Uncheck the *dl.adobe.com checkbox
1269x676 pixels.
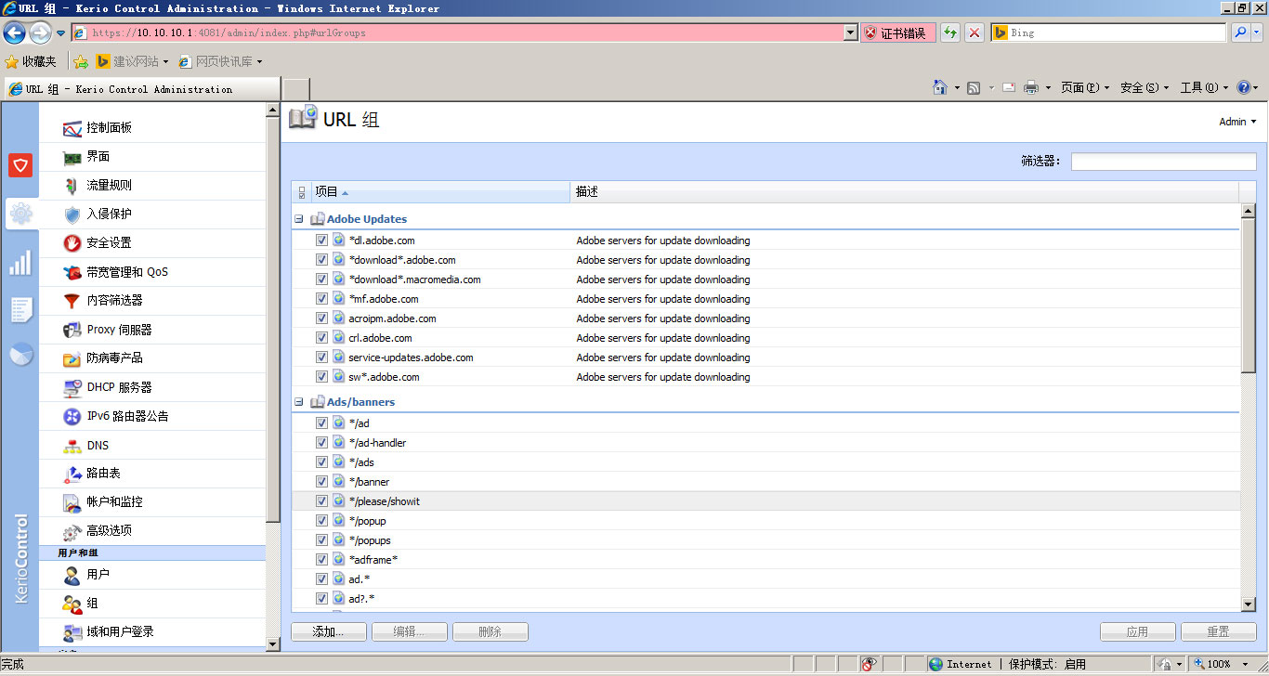[x=321, y=240]
